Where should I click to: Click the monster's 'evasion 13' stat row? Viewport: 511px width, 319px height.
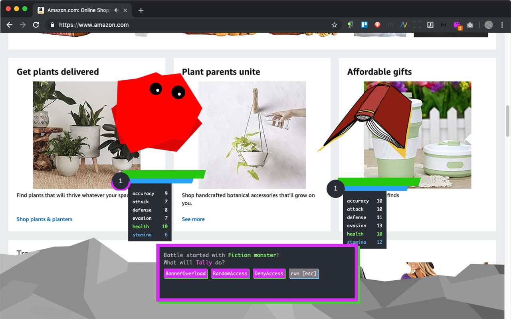(364, 226)
